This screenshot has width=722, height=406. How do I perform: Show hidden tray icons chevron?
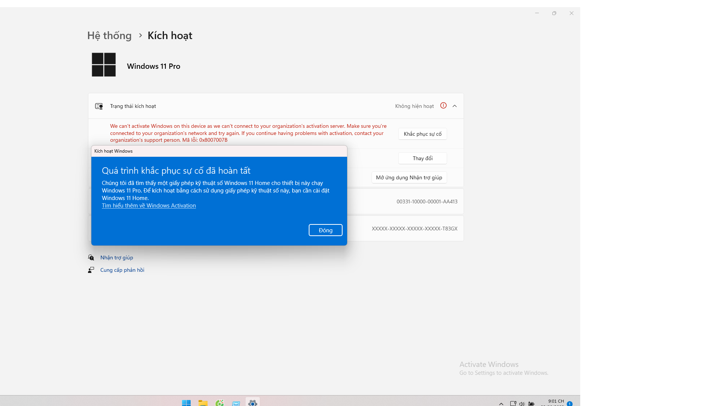pyautogui.click(x=501, y=404)
